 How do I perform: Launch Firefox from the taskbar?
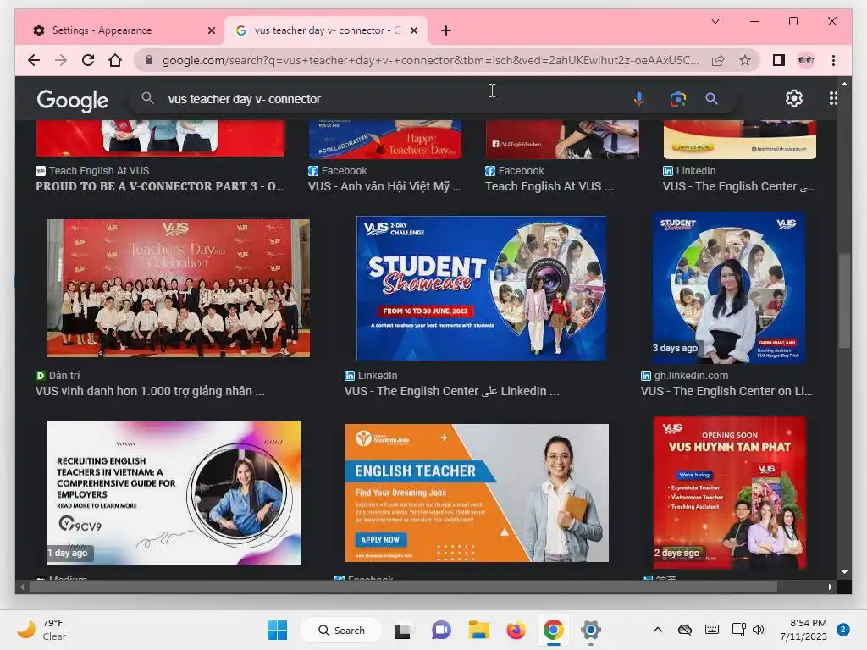(516, 630)
